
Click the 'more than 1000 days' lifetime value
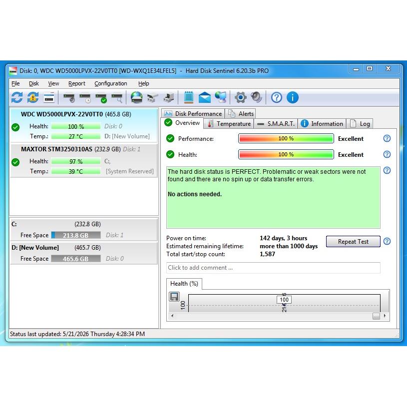click(x=289, y=246)
